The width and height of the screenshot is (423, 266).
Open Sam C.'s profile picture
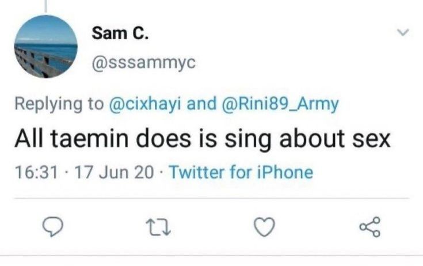45,47
